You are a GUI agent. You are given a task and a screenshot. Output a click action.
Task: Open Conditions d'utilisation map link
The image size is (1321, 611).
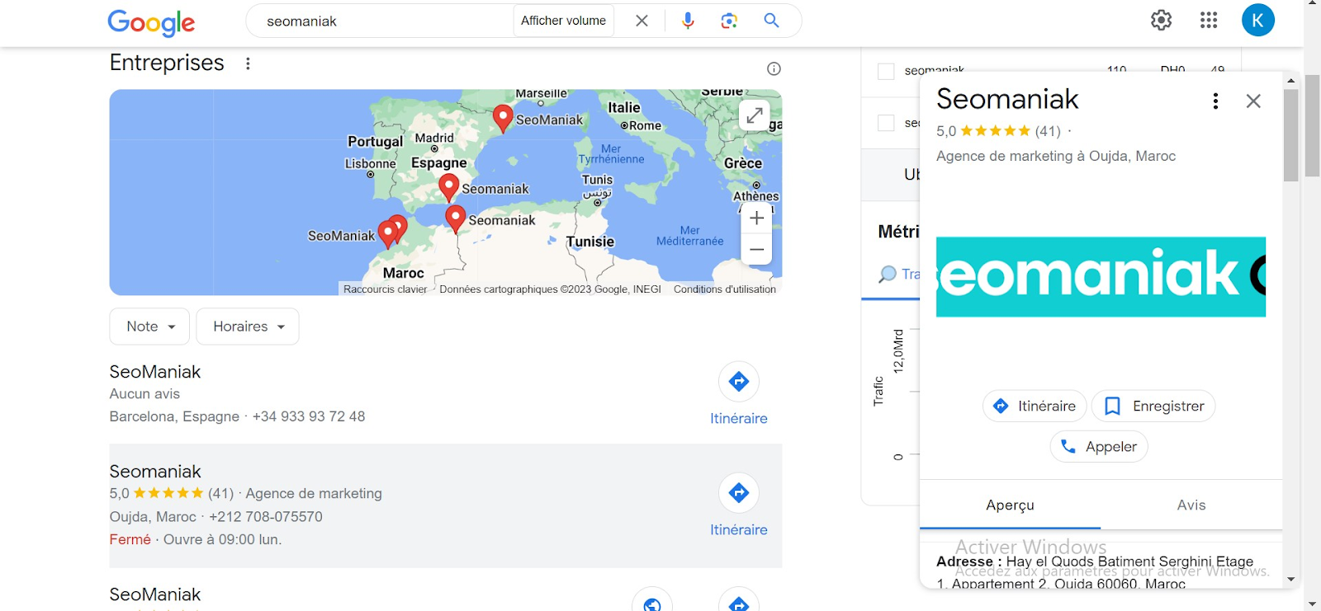click(x=725, y=289)
